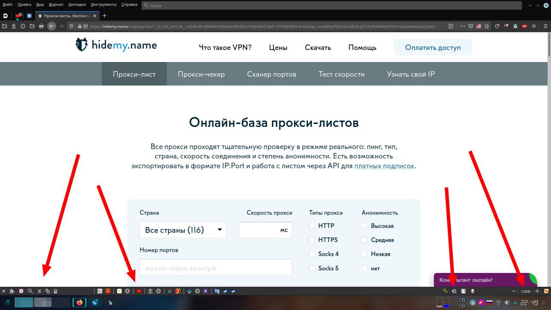
Task: Follow the 'платных подписок' link
Action: (x=384, y=166)
